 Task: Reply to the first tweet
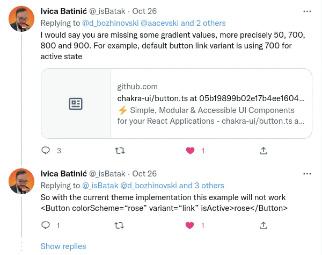[46, 151]
